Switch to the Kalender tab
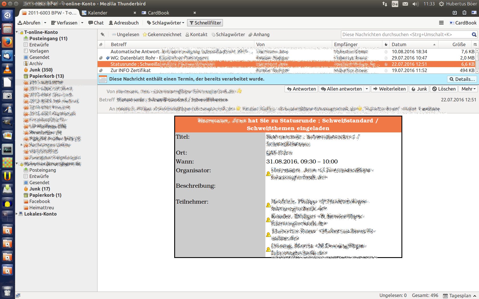The width and height of the screenshot is (479, 299). [98, 13]
